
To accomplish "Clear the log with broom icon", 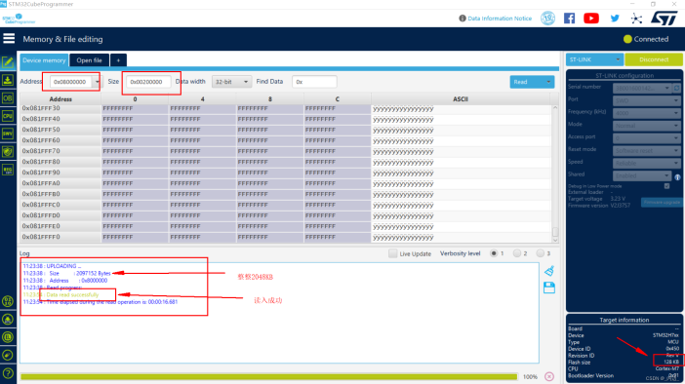I will point(549,271).
